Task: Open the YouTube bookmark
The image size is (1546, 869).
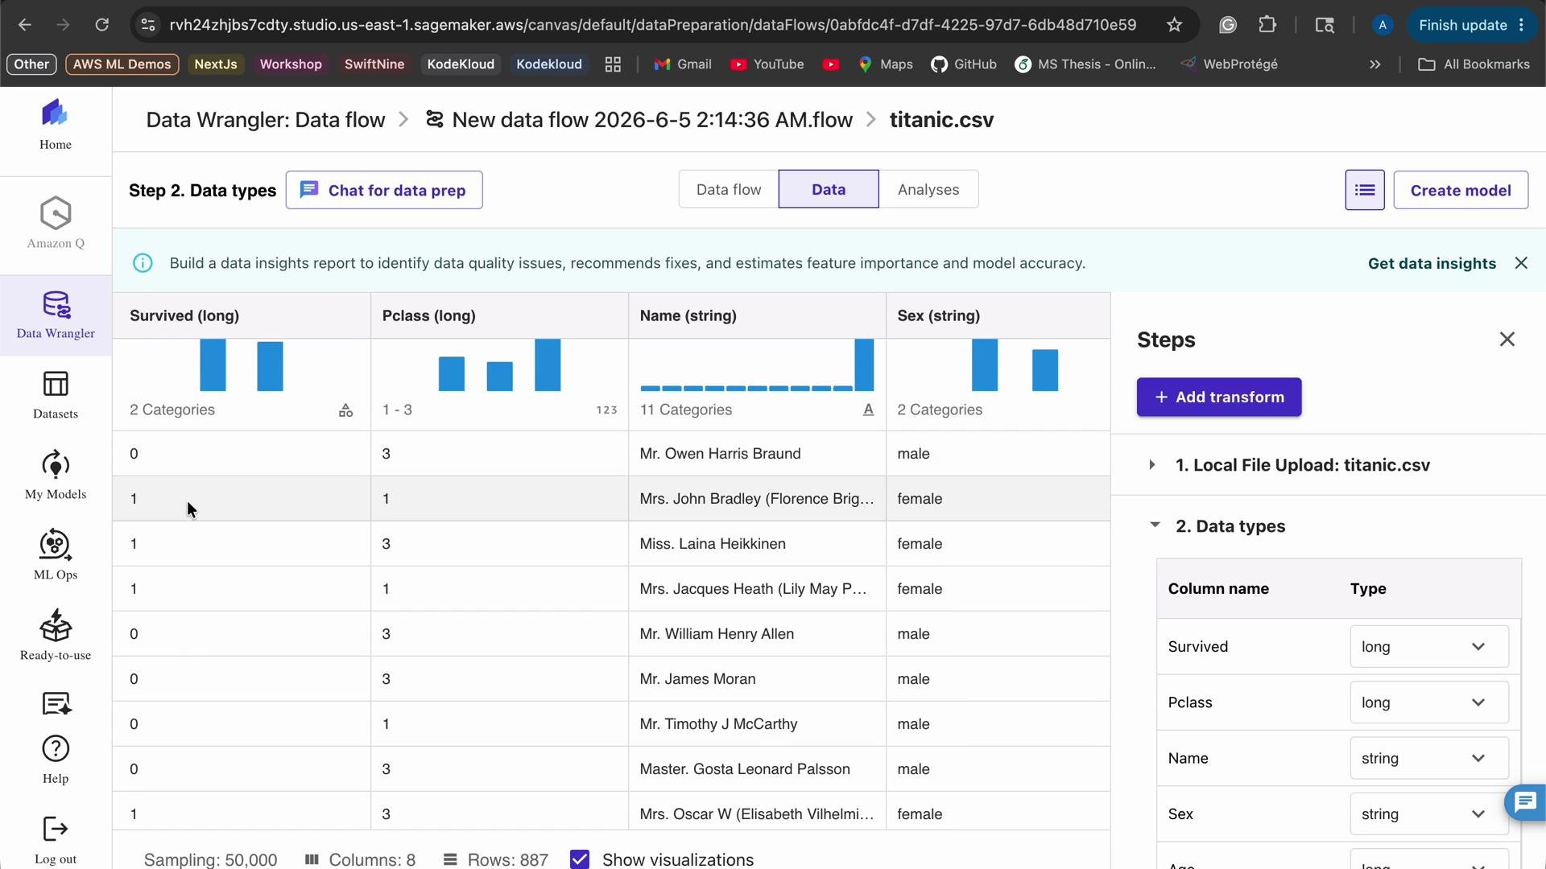Action: pos(767,64)
